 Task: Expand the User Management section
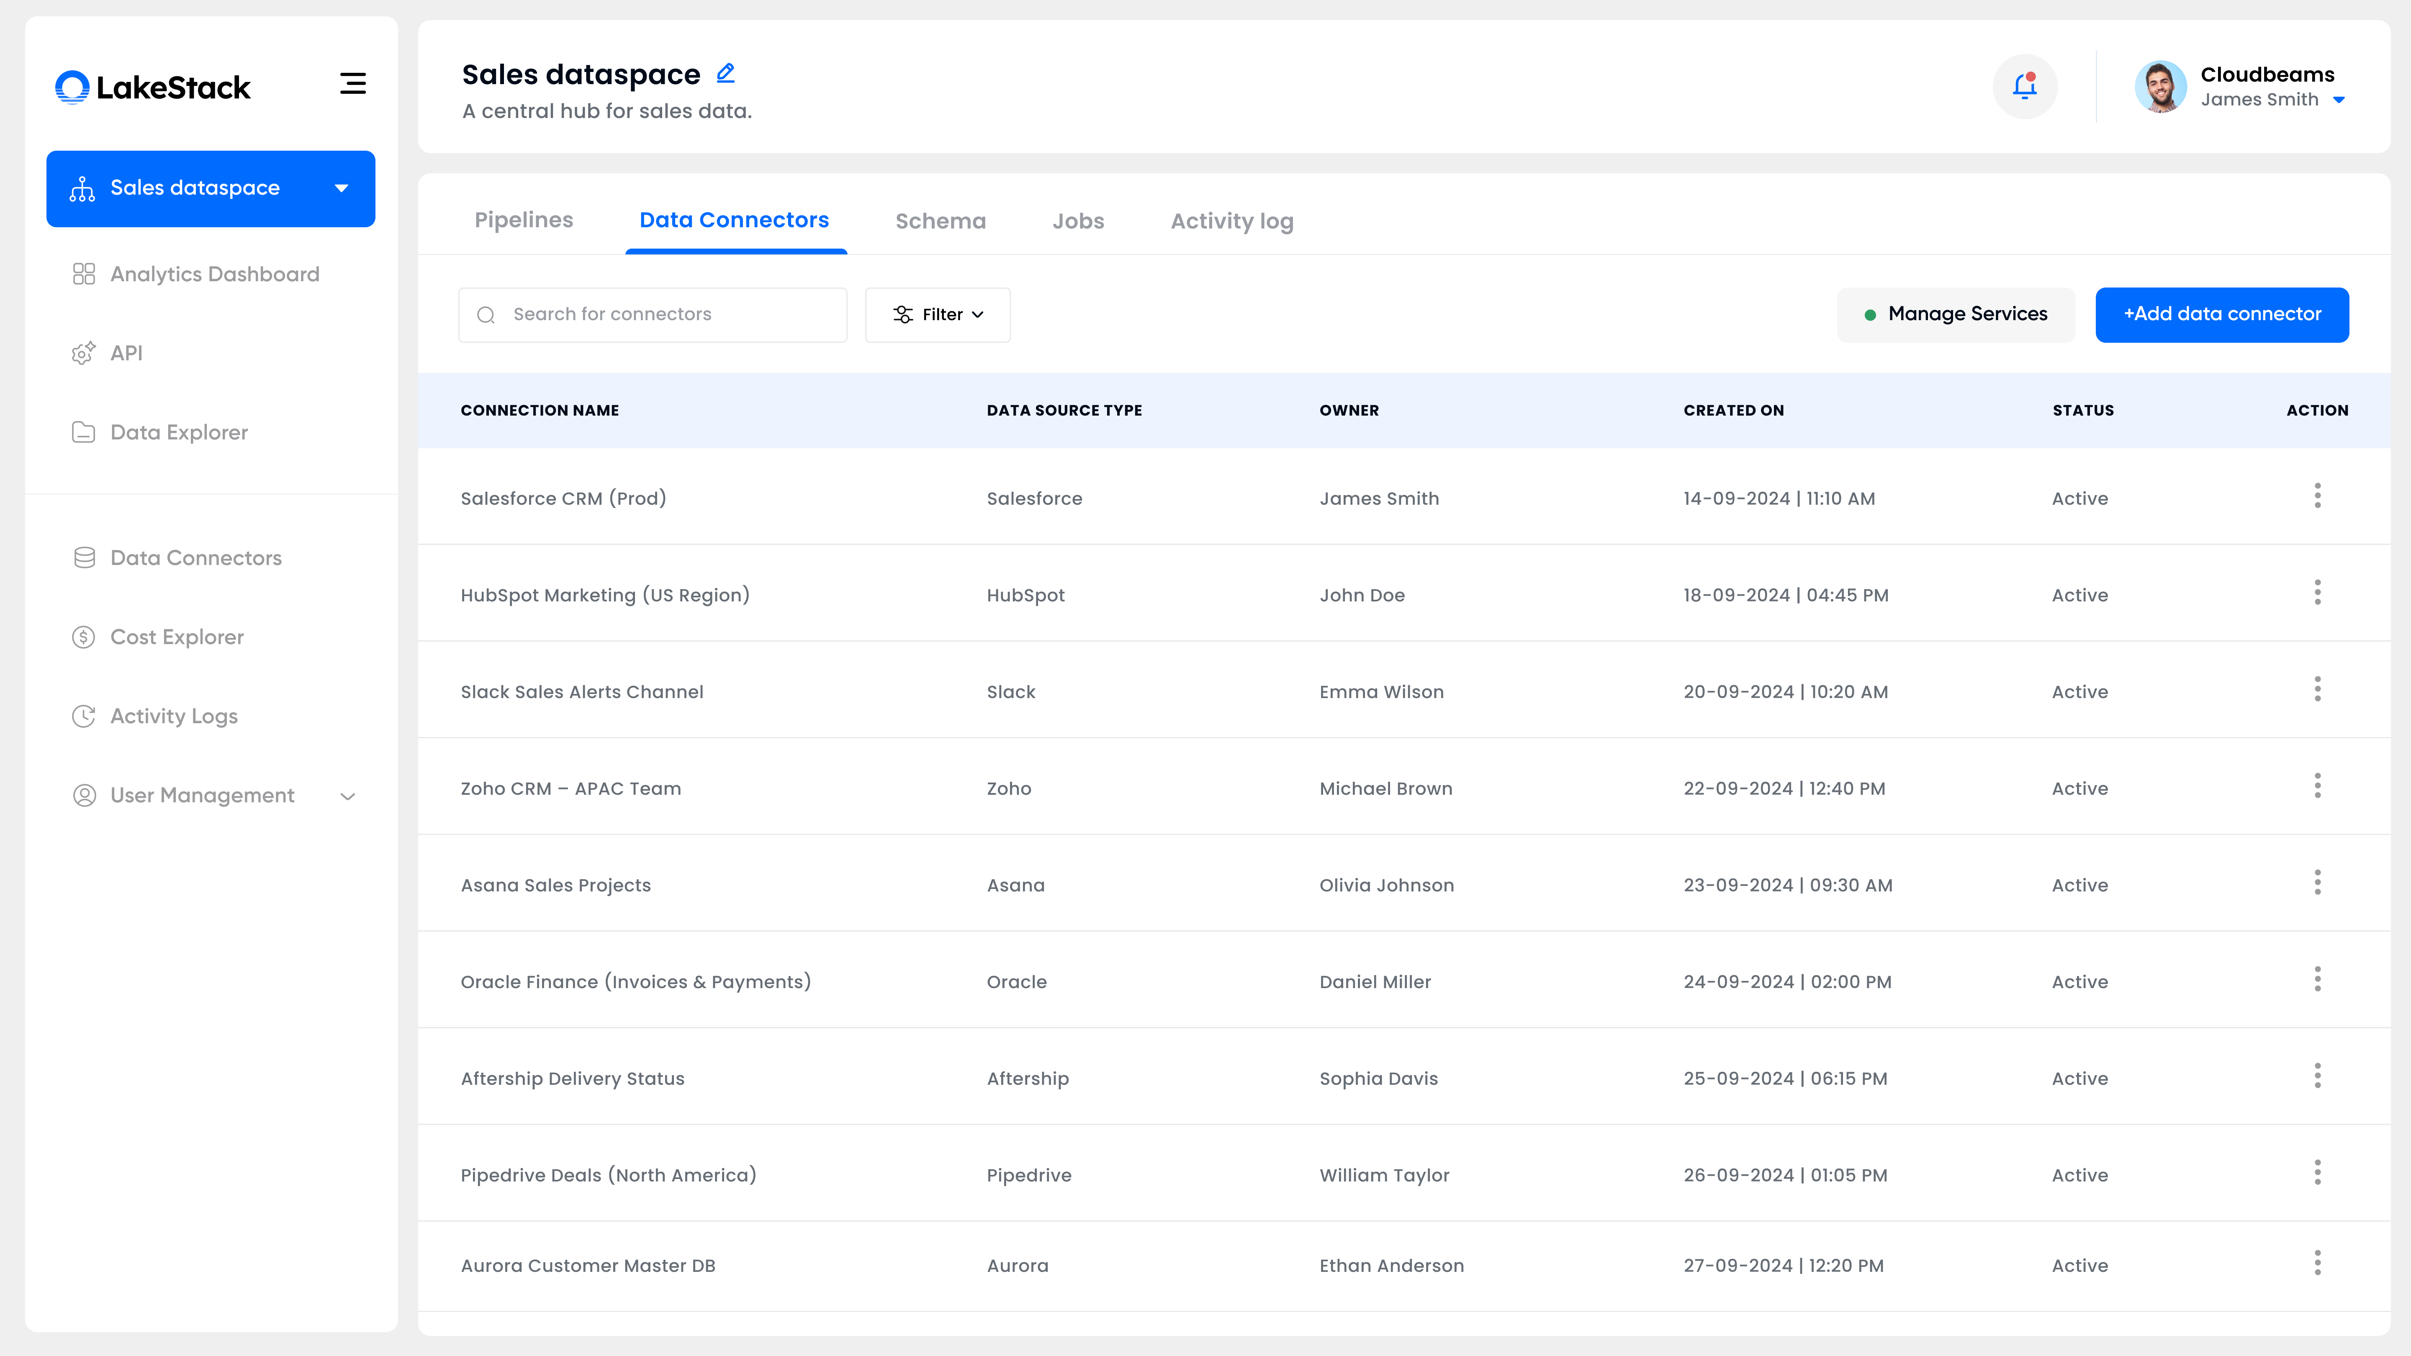pyautogui.click(x=347, y=796)
